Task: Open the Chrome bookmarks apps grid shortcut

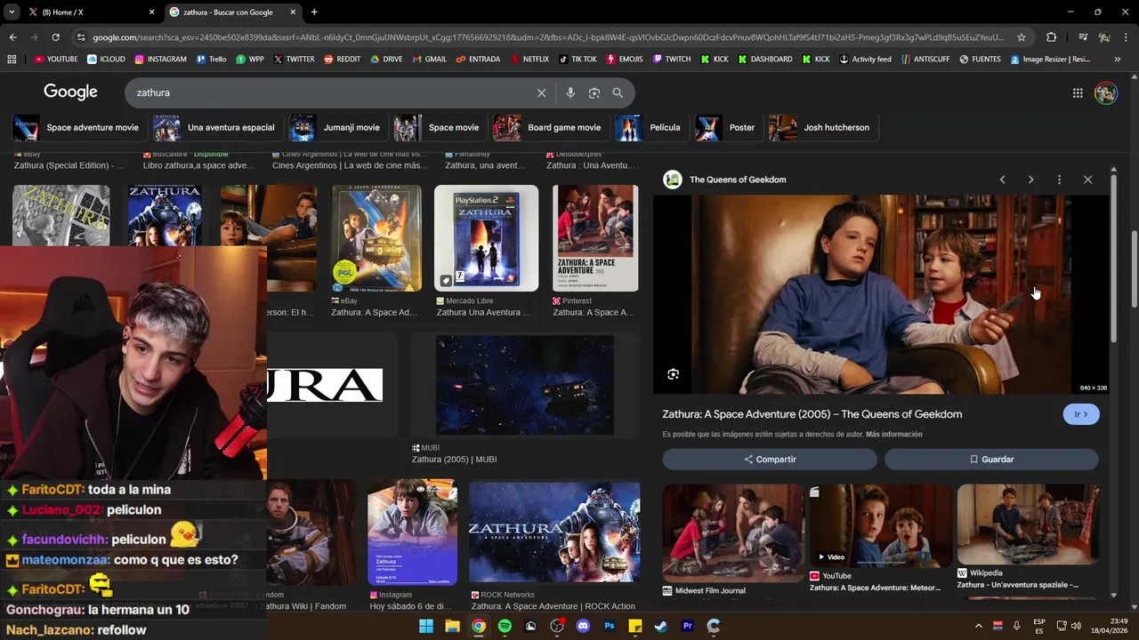Action: [x=12, y=60]
